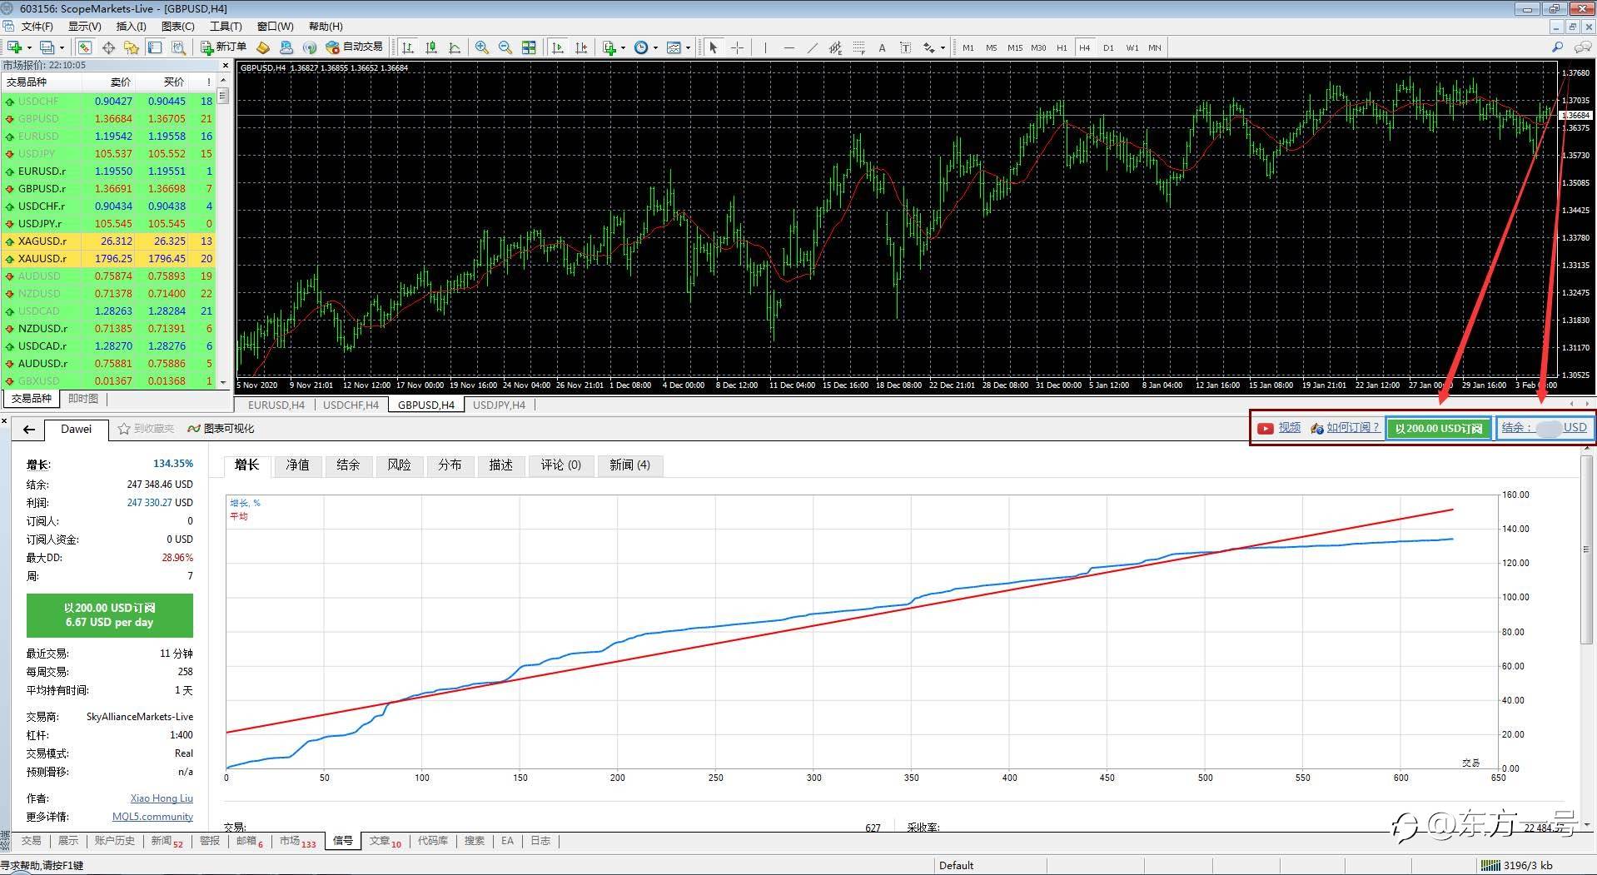
Task: Zoom out on the chart
Action: [x=505, y=47]
